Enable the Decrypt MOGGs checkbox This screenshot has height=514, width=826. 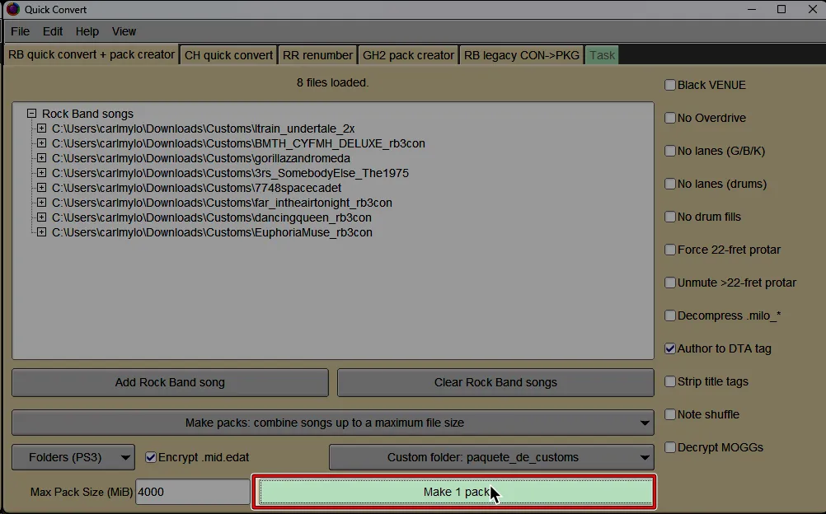(670, 447)
